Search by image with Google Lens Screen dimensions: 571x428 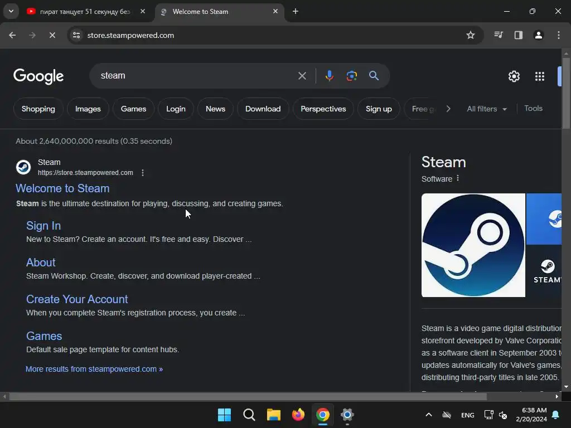(351, 76)
